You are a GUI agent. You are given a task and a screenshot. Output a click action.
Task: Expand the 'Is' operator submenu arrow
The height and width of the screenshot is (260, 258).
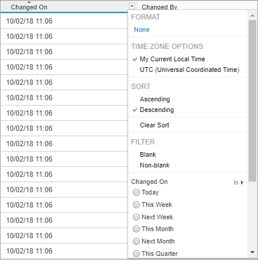[x=242, y=182]
